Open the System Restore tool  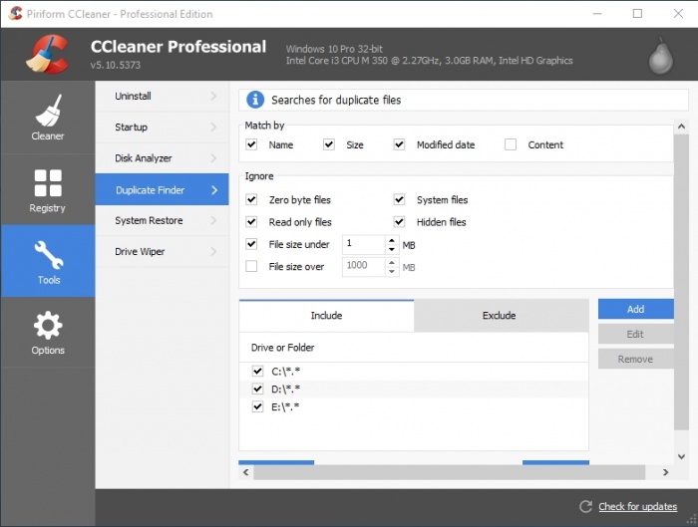150,220
